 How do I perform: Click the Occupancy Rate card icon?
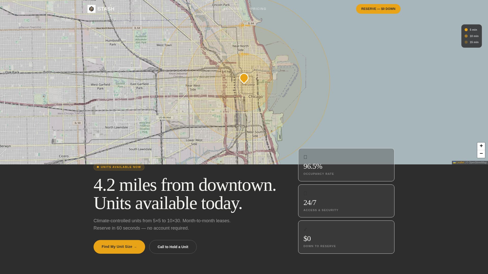tap(305, 157)
